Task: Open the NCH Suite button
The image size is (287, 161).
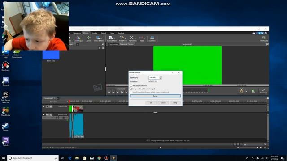Action: click(264, 39)
